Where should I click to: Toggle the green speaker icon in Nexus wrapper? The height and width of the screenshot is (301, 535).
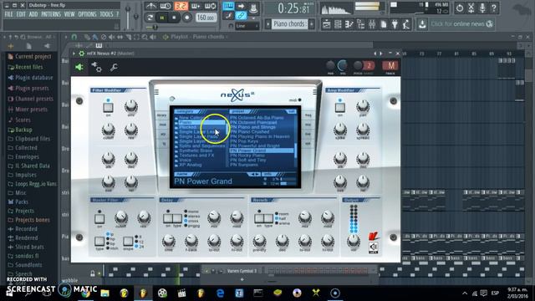(79, 67)
